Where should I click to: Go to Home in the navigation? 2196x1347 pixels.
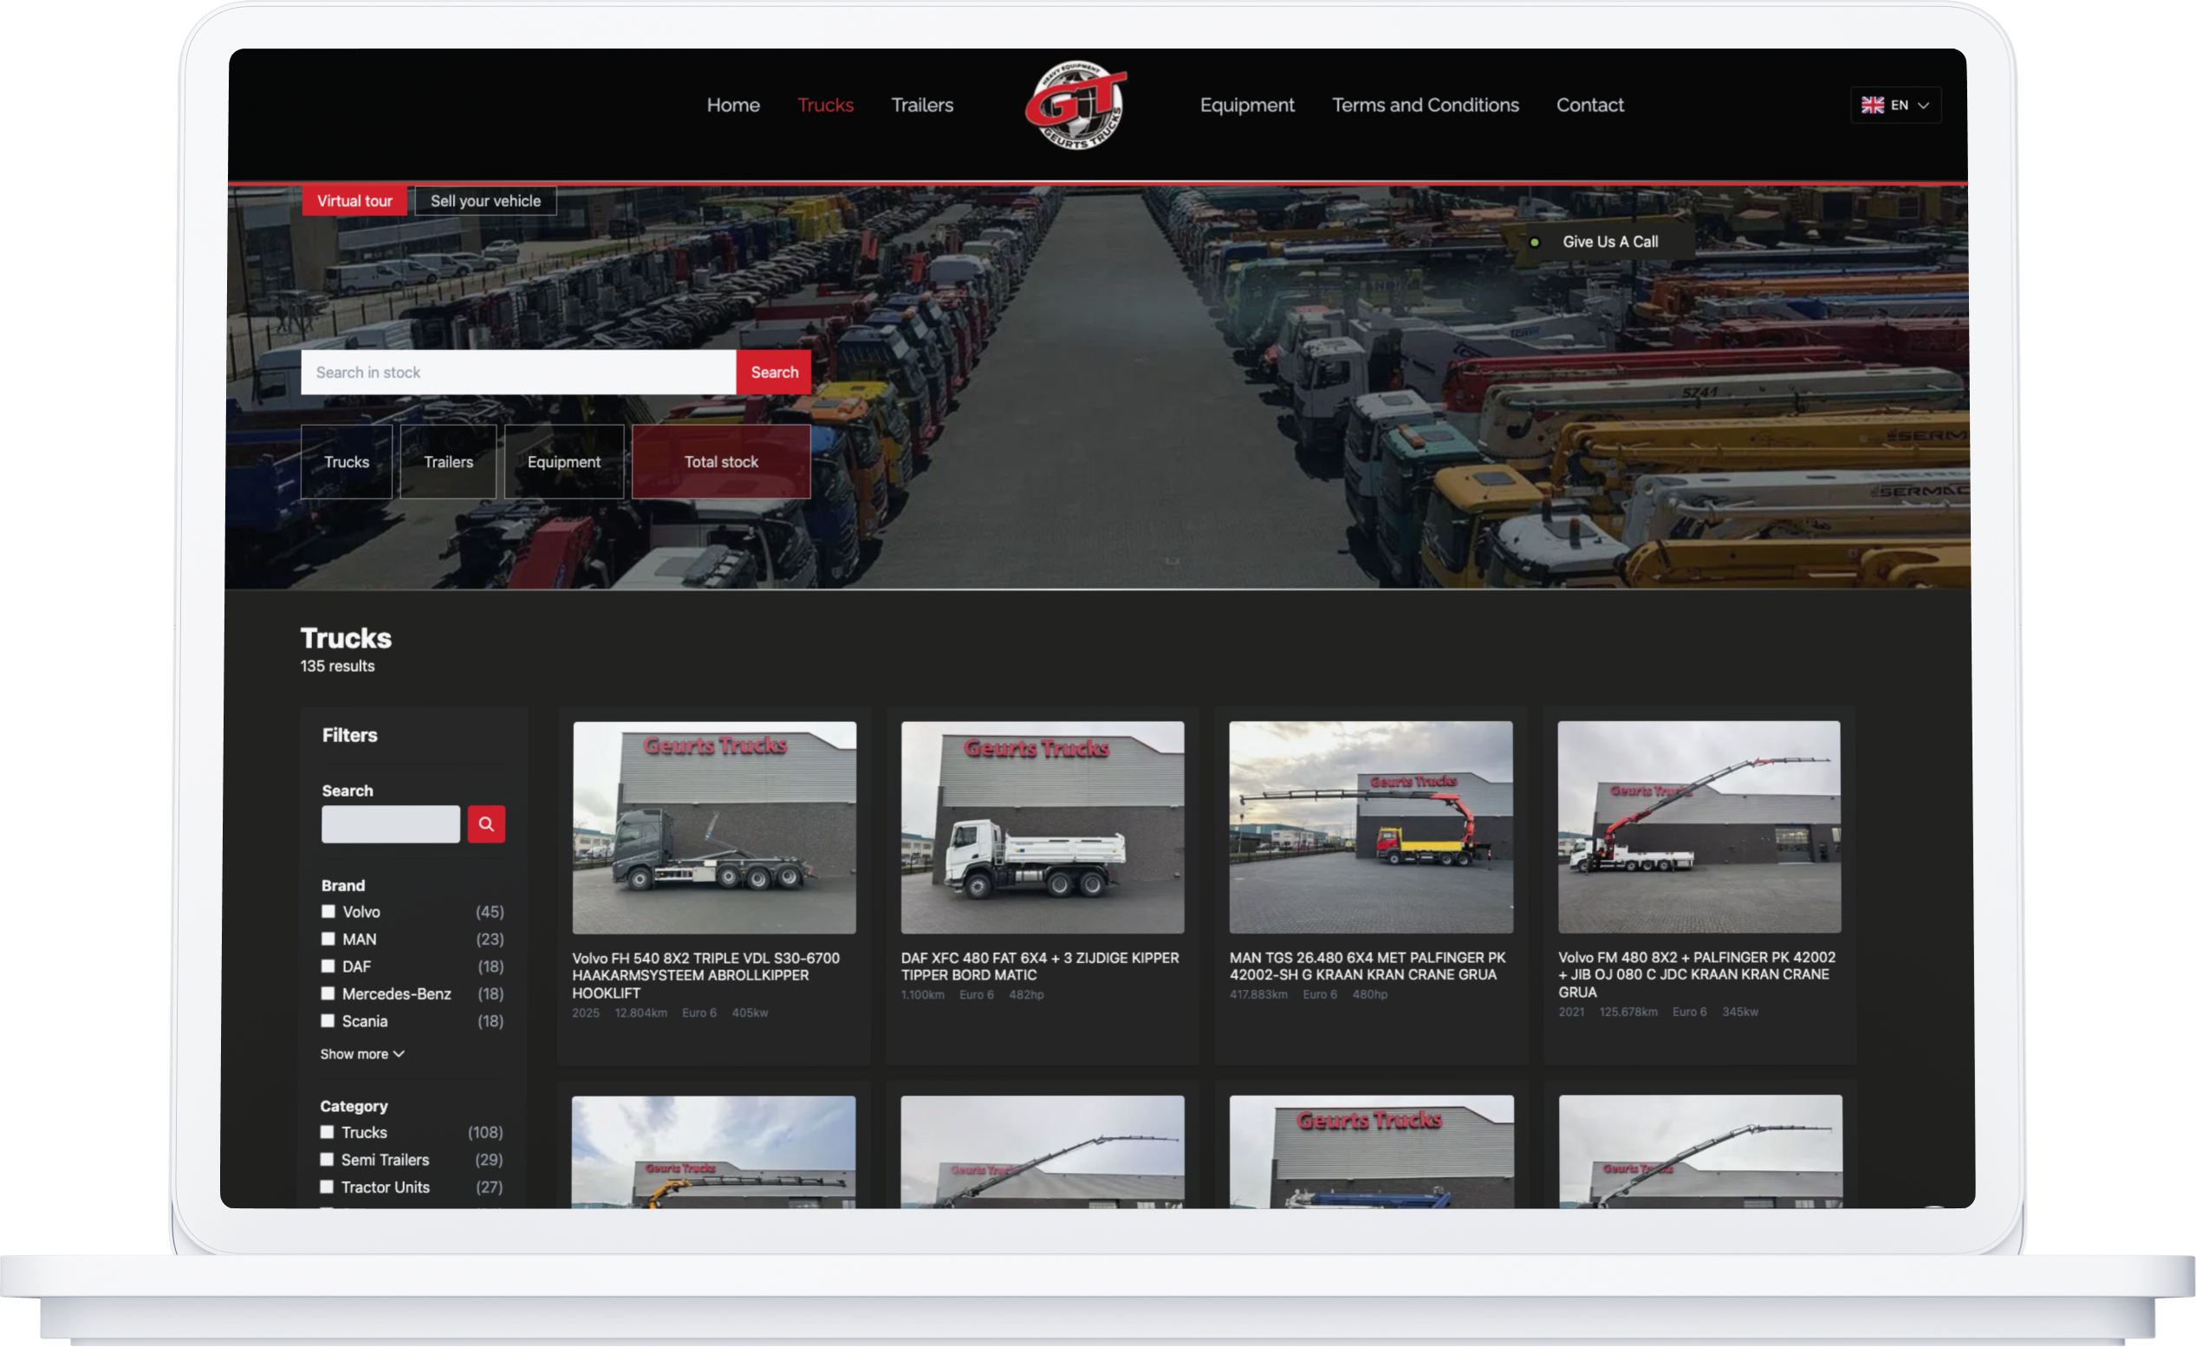pos(733,105)
